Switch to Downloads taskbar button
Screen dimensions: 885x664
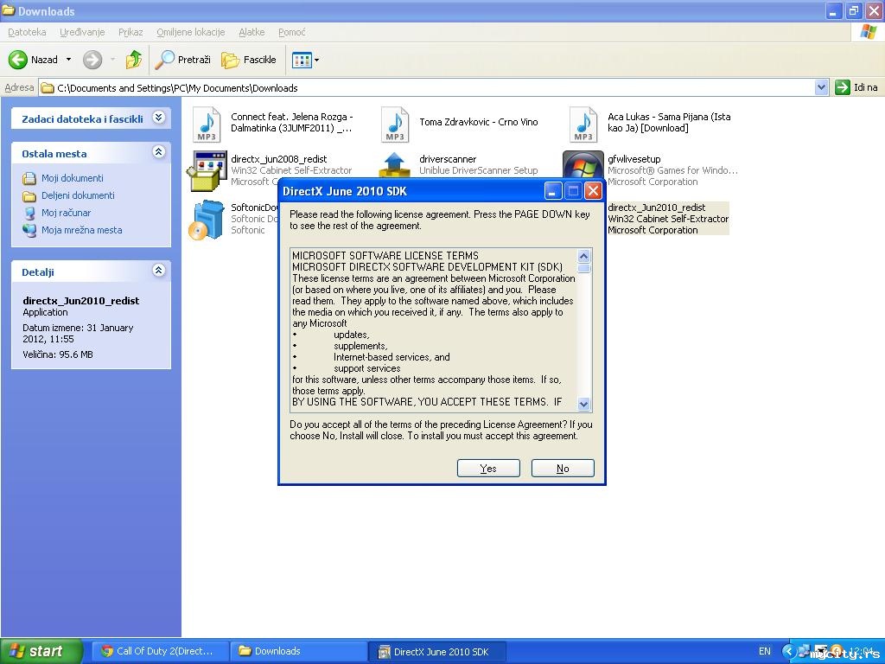click(298, 651)
